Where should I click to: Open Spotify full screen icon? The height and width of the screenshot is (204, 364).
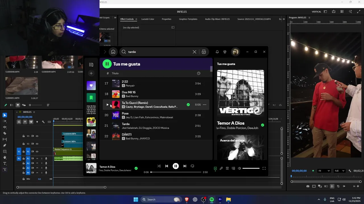coord(264,168)
